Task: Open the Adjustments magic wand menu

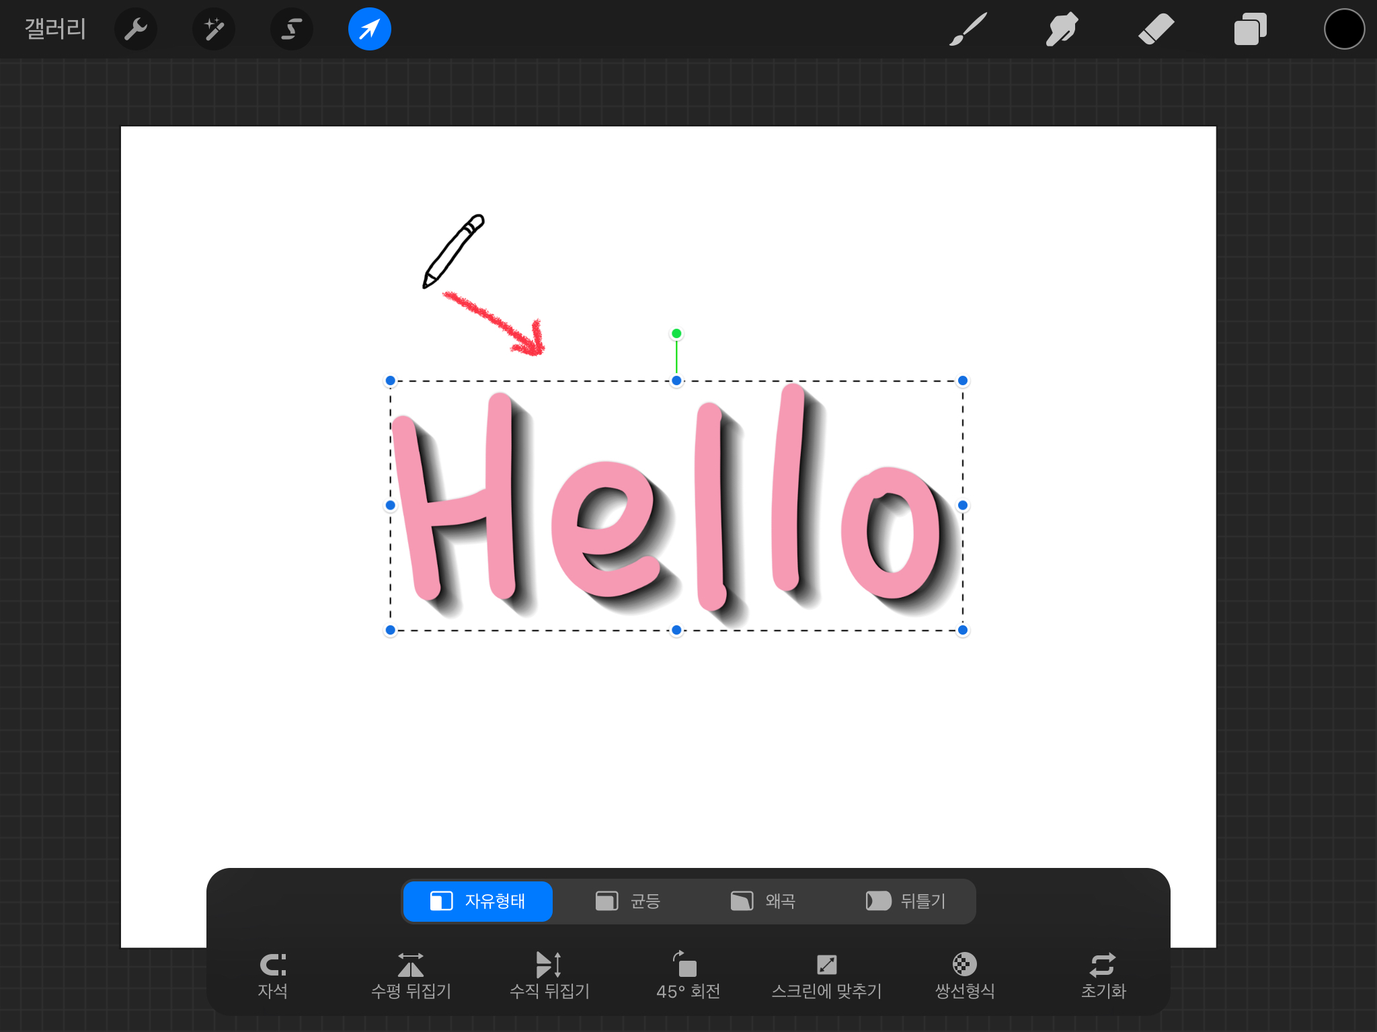Action: click(214, 30)
